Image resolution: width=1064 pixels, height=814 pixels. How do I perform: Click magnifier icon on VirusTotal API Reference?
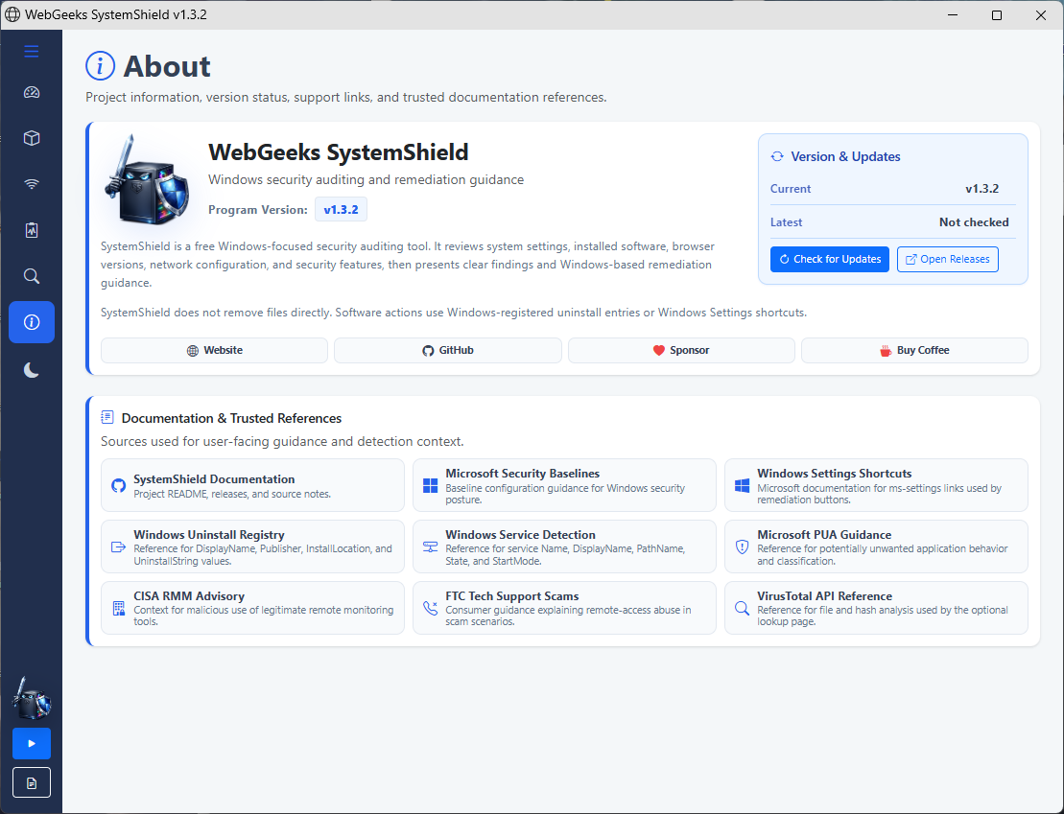743,608
